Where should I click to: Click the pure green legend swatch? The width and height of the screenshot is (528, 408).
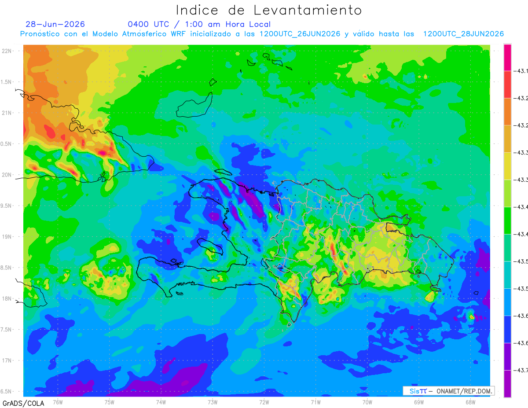tap(507, 220)
